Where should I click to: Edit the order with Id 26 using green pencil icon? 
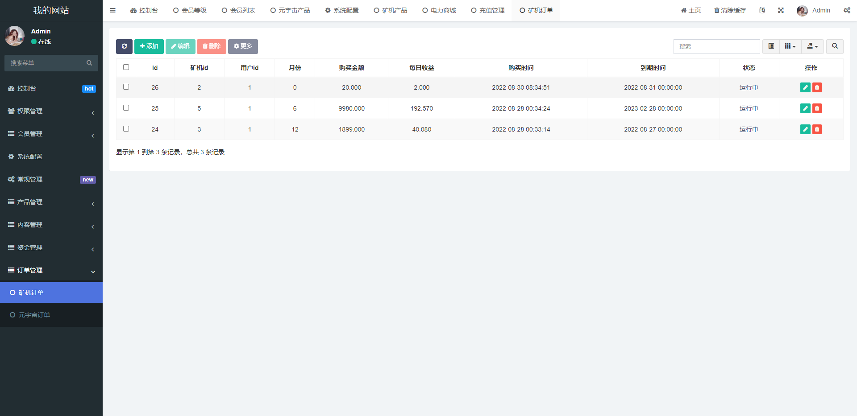(805, 87)
